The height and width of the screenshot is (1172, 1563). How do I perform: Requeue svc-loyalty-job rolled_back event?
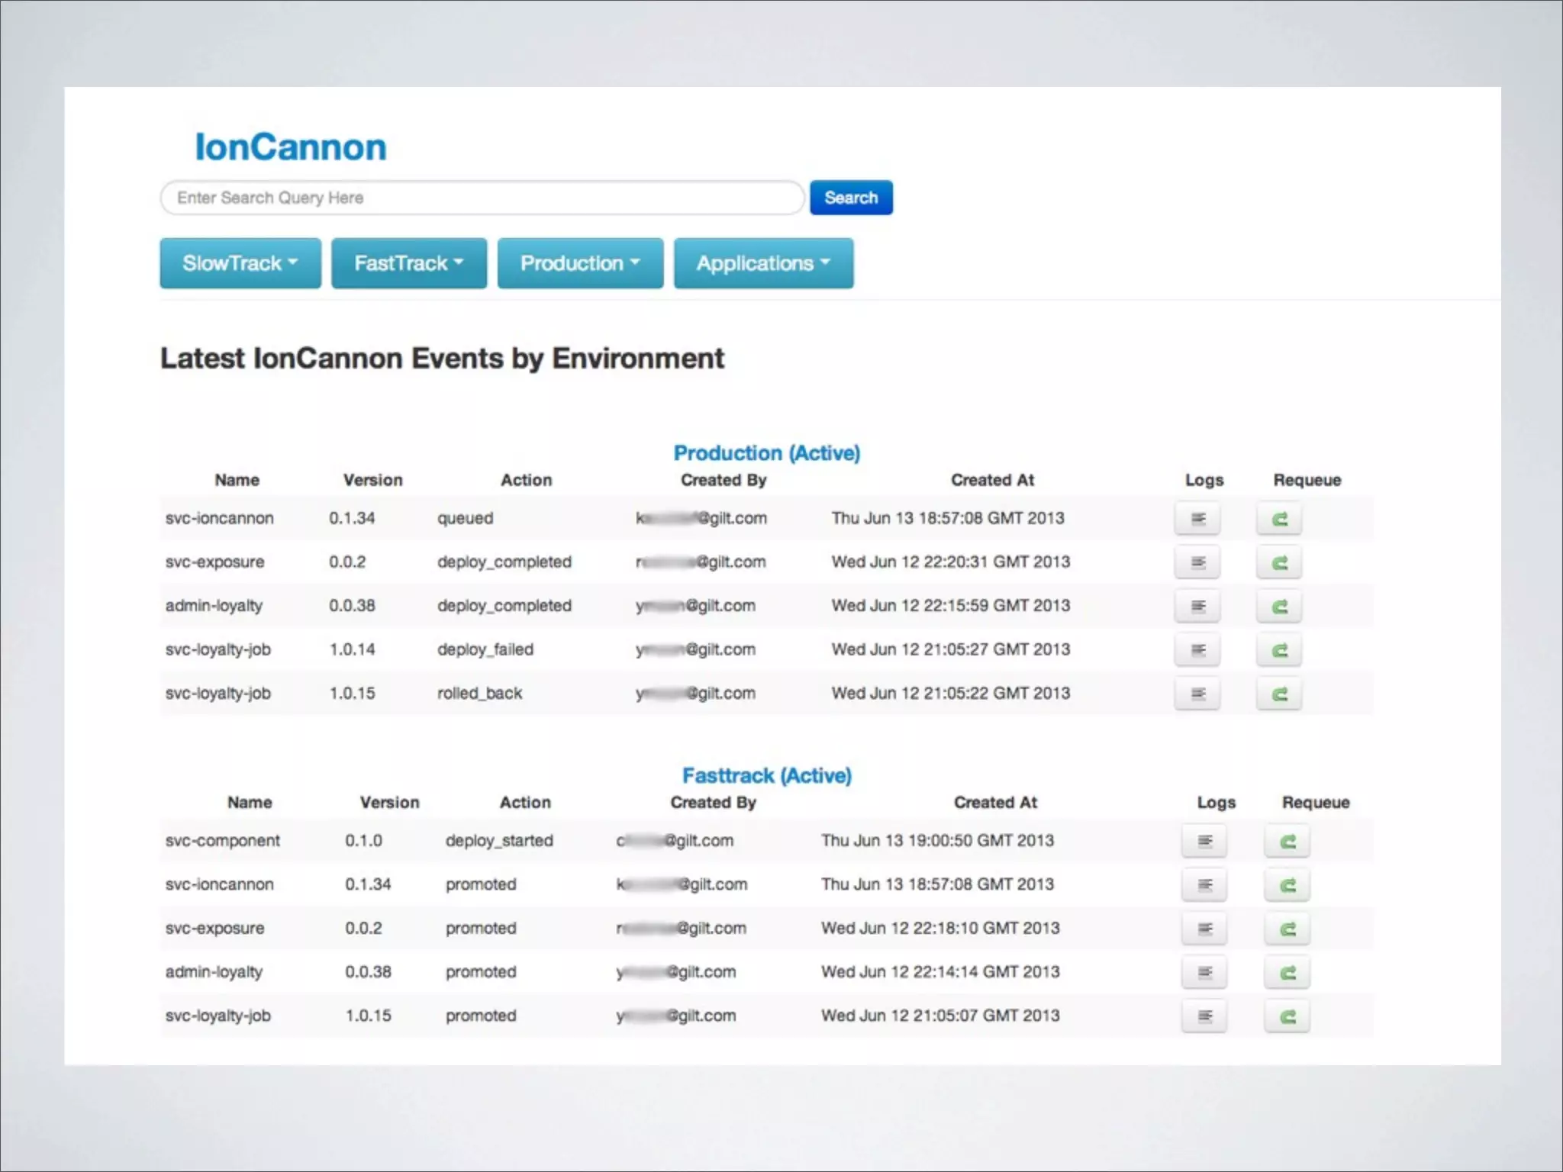(x=1279, y=694)
